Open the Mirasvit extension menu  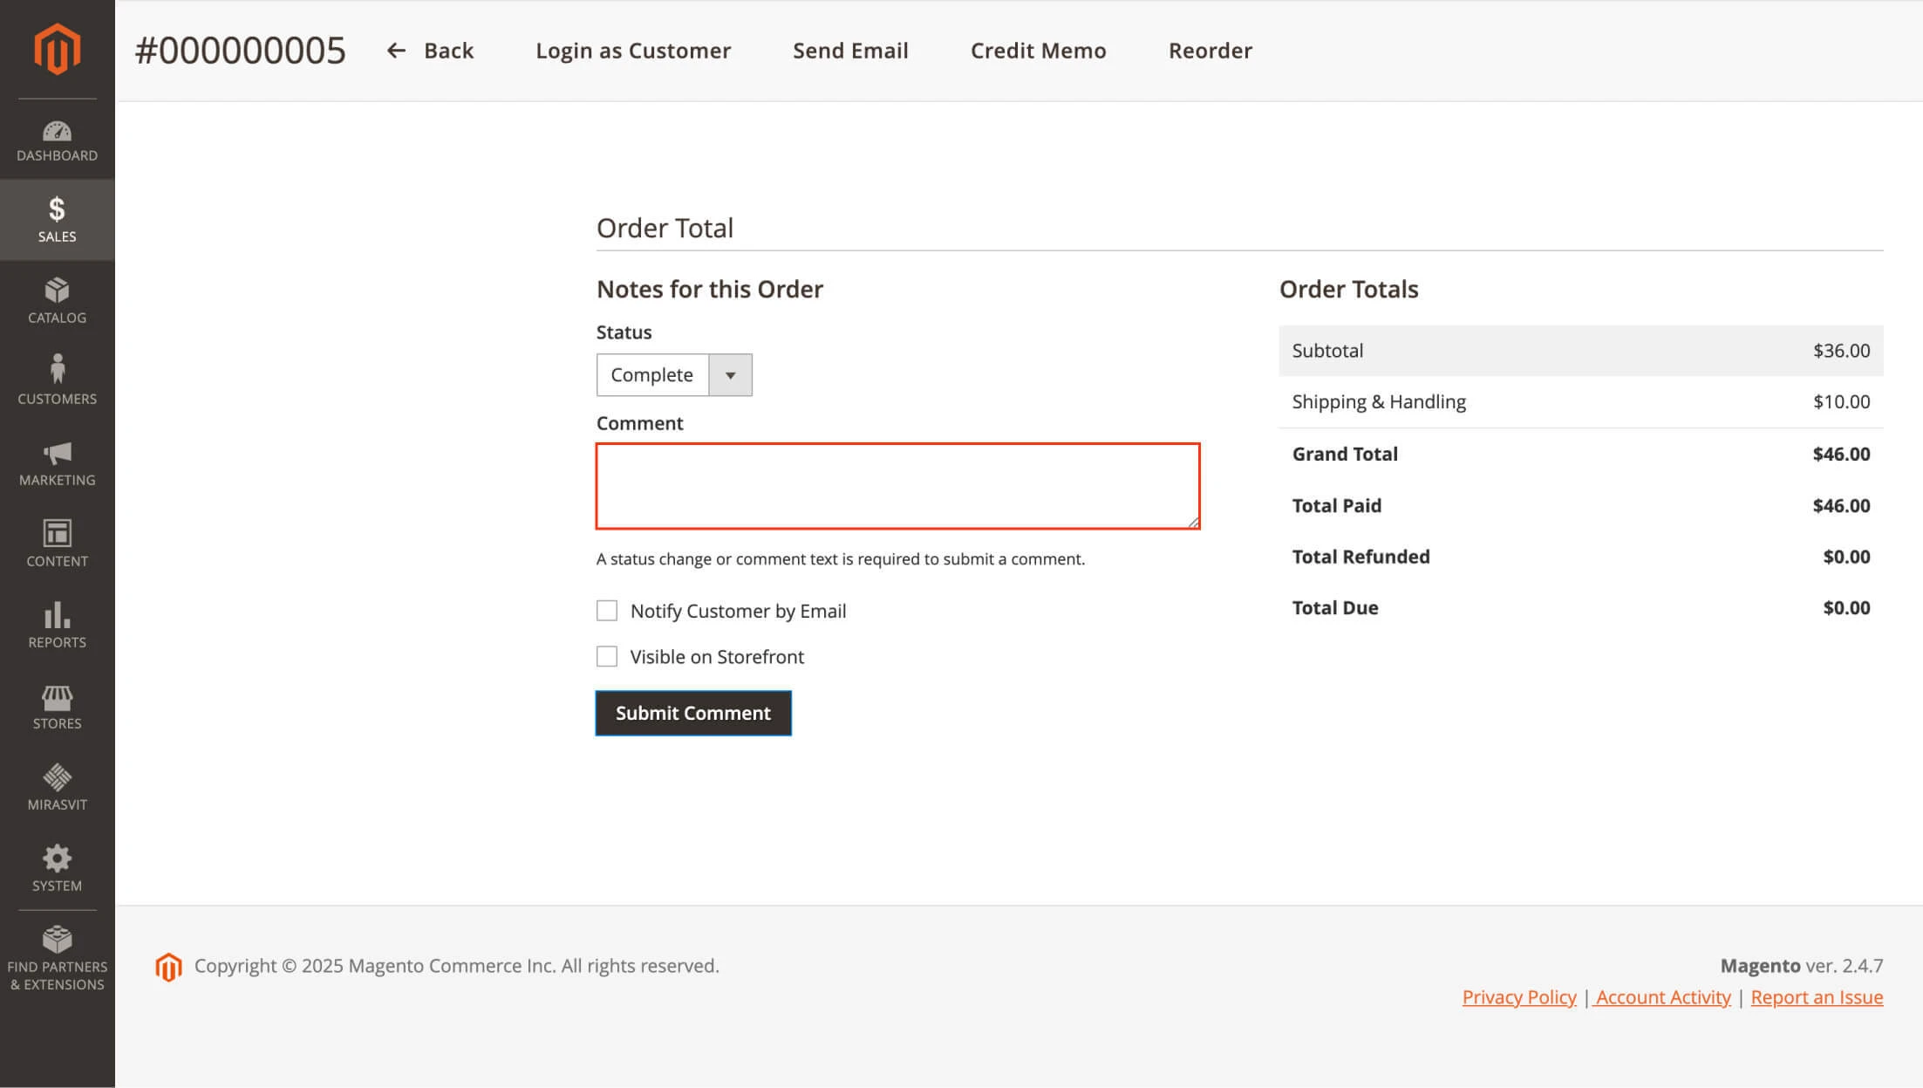(x=57, y=784)
